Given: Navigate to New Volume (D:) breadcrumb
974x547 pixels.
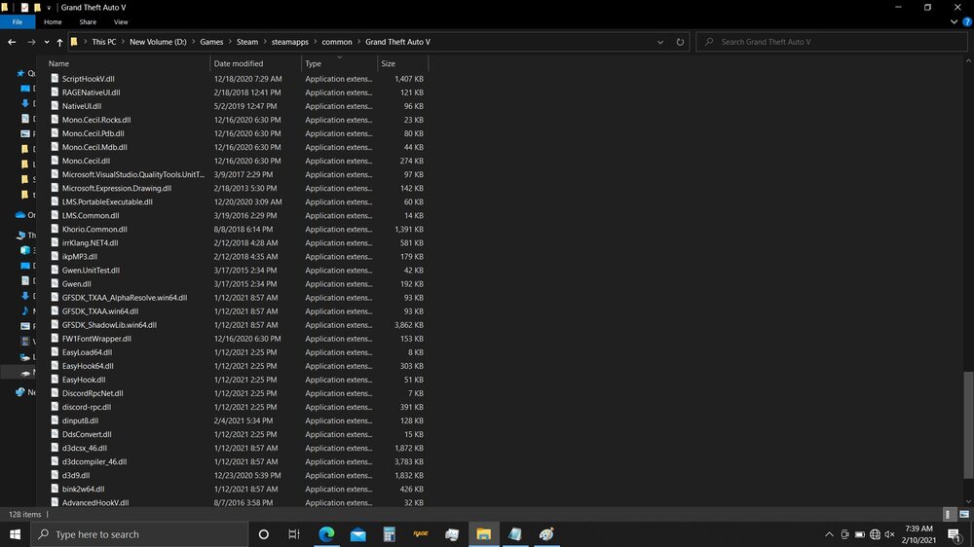Looking at the screenshot, I should (158, 42).
